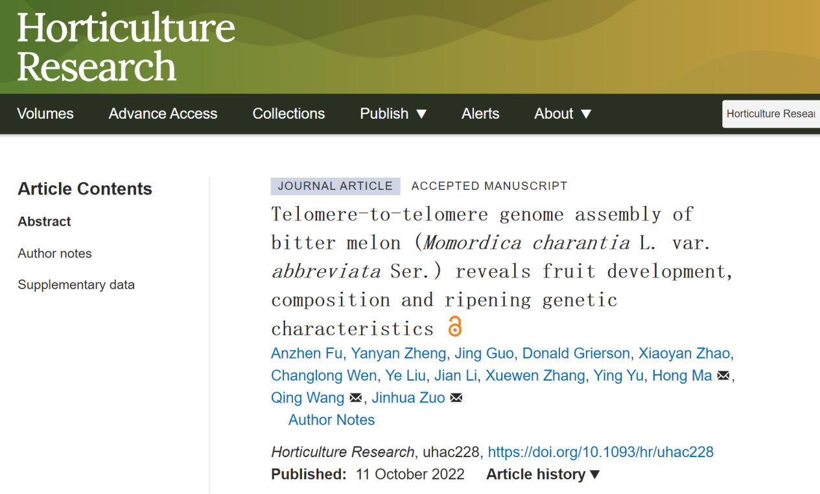Click the envelope icon beside Qing Wang
This screenshot has height=494, width=820.
click(x=355, y=398)
